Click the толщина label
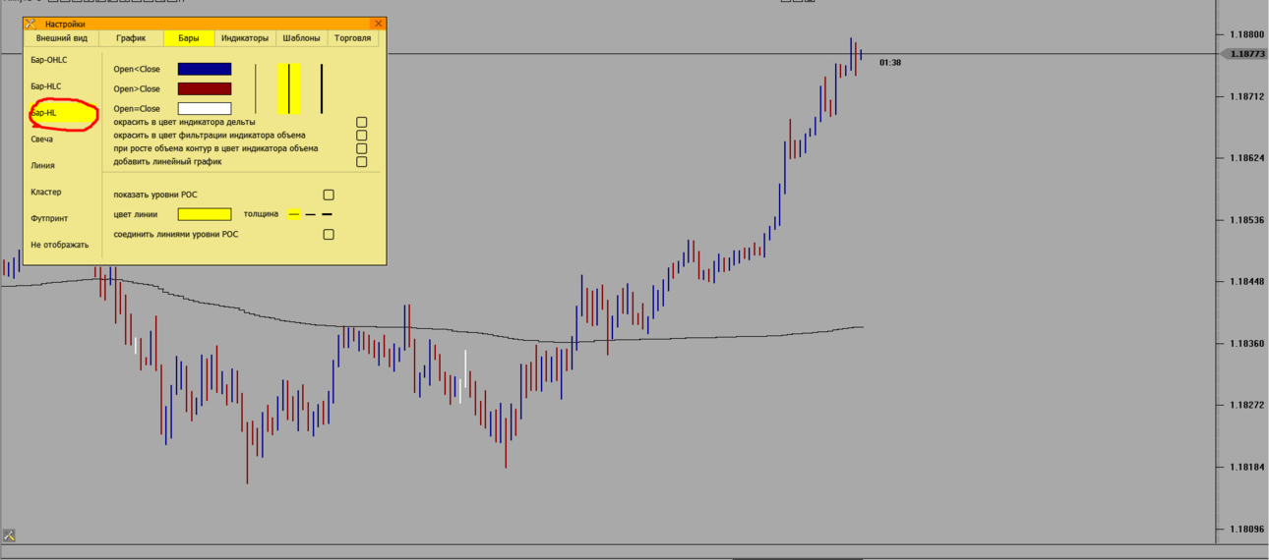This screenshot has width=1269, height=560. click(261, 214)
